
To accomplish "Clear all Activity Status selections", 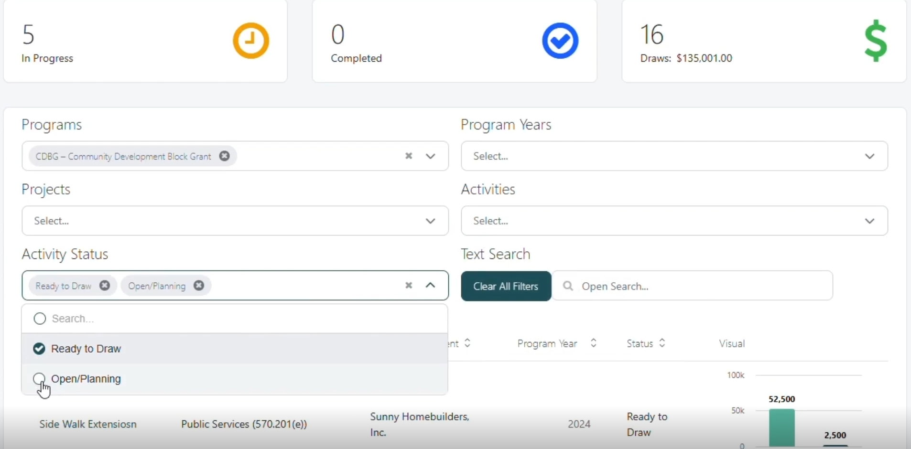I will [409, 286].
